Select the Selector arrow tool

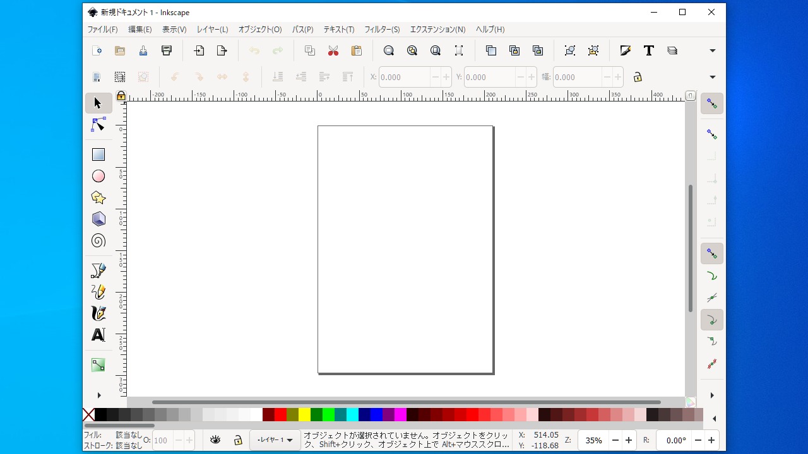point(98,103)
